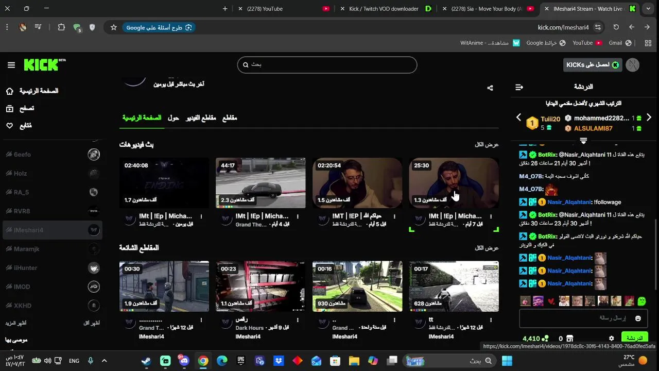Viewport: 659px width, 371px height.
Task: Click the red heart emote in quick emotes
Action: point(551,301)
